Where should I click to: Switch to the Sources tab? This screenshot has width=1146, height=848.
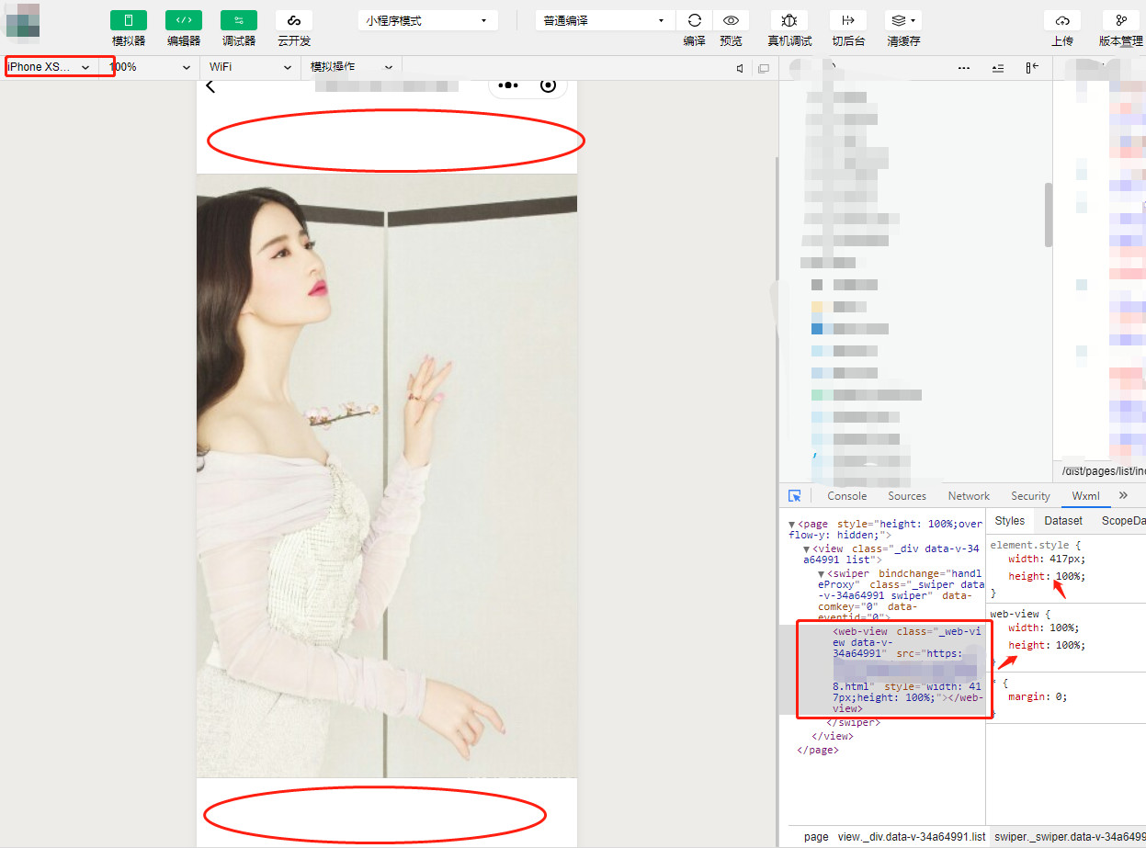[907, 496]
